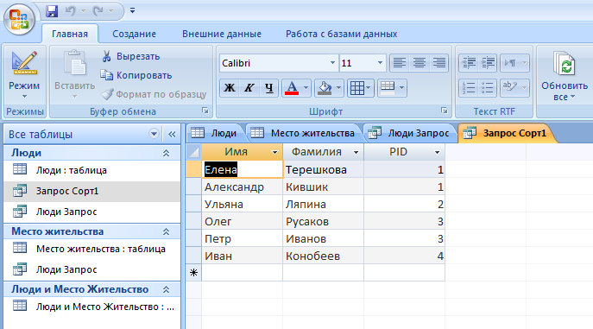This screenshot has width=593, height=329.
Task: Open fill color palette arrow
Action: point(339,88)
